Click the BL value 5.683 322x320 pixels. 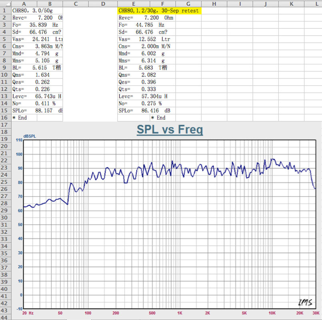(146, 68)
